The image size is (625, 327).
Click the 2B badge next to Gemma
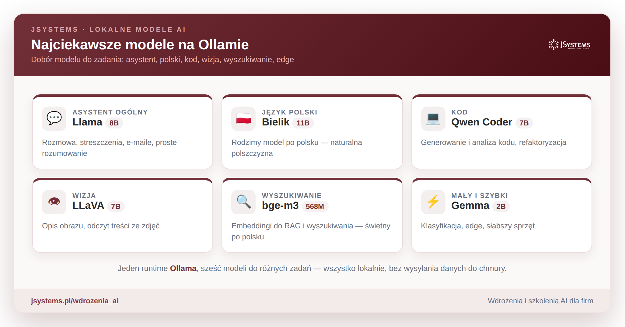501,206
